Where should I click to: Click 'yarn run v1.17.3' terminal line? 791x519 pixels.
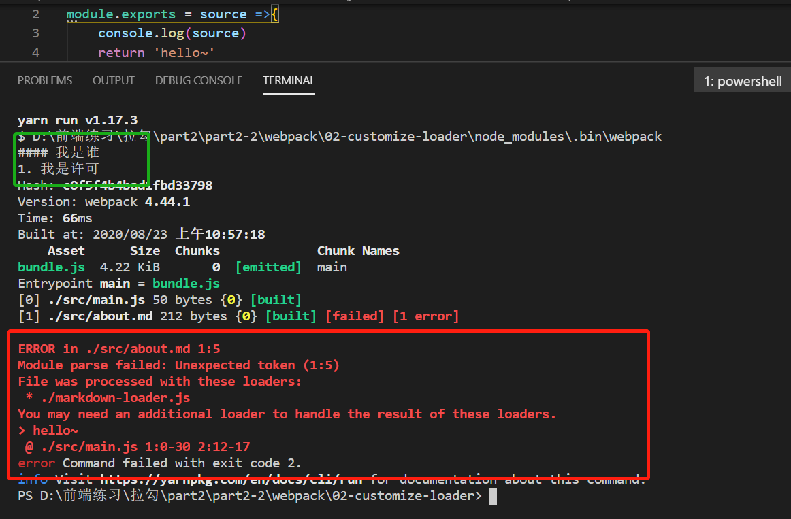[x=78, y=120]
